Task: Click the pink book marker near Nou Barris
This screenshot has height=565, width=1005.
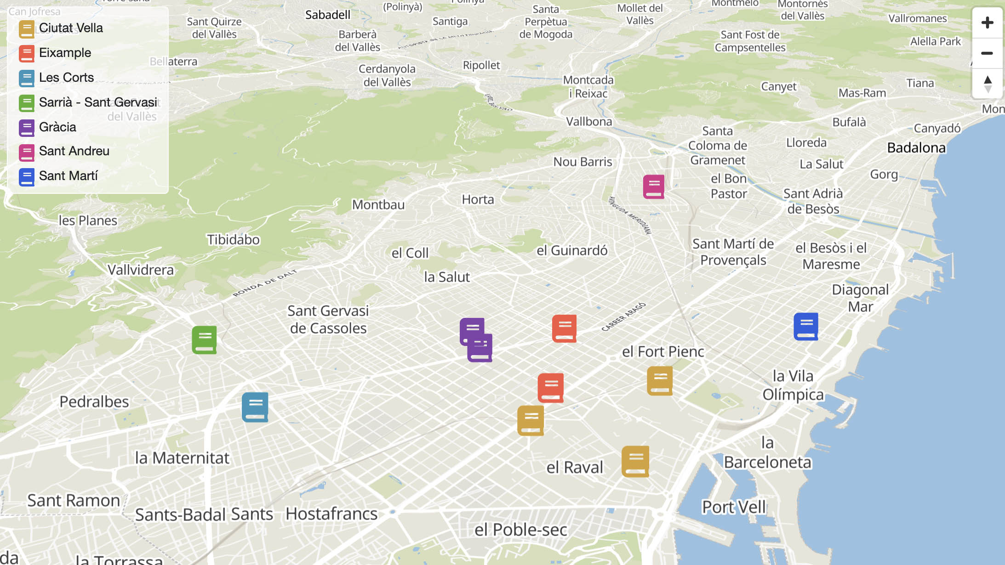Action: coord(653,186)
